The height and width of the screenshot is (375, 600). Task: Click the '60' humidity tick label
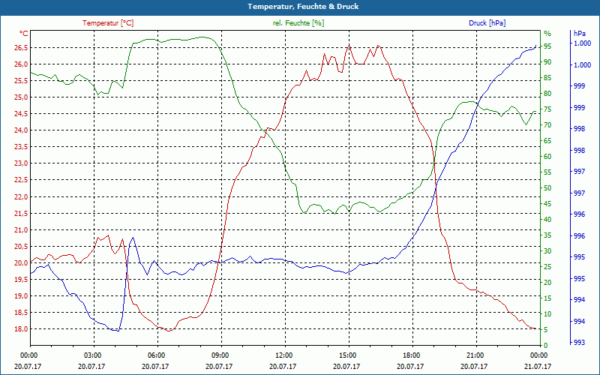coord(547,156)
